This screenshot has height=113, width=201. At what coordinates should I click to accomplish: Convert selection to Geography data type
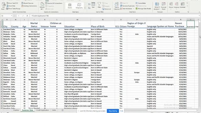[79, 6]
